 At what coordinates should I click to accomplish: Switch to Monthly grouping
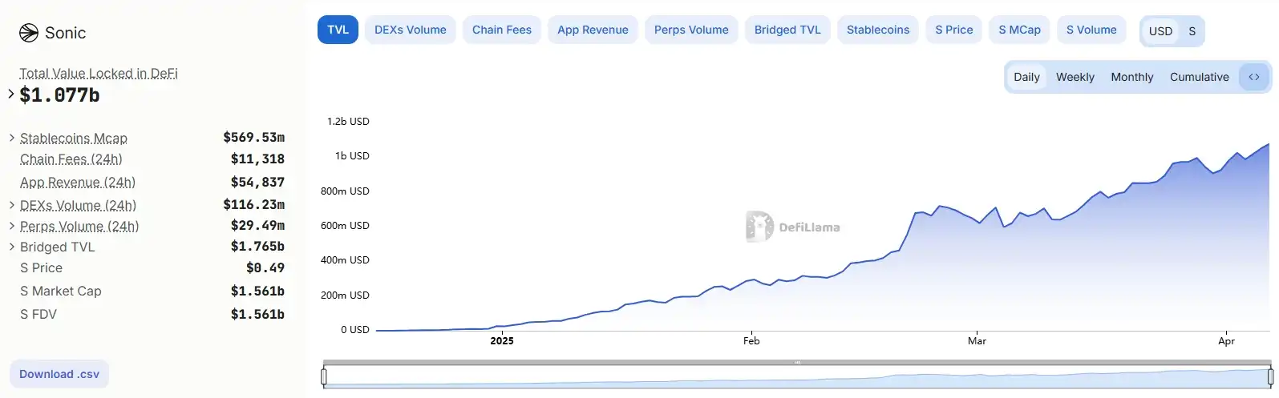pyautogui.click(x=1131, y=77)
